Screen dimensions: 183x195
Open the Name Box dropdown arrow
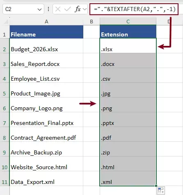[x=39, y=9]
